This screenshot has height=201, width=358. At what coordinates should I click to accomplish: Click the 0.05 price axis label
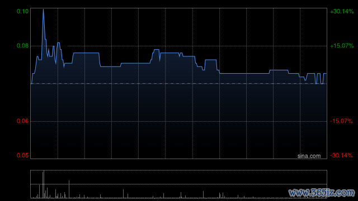click(22, 155)
